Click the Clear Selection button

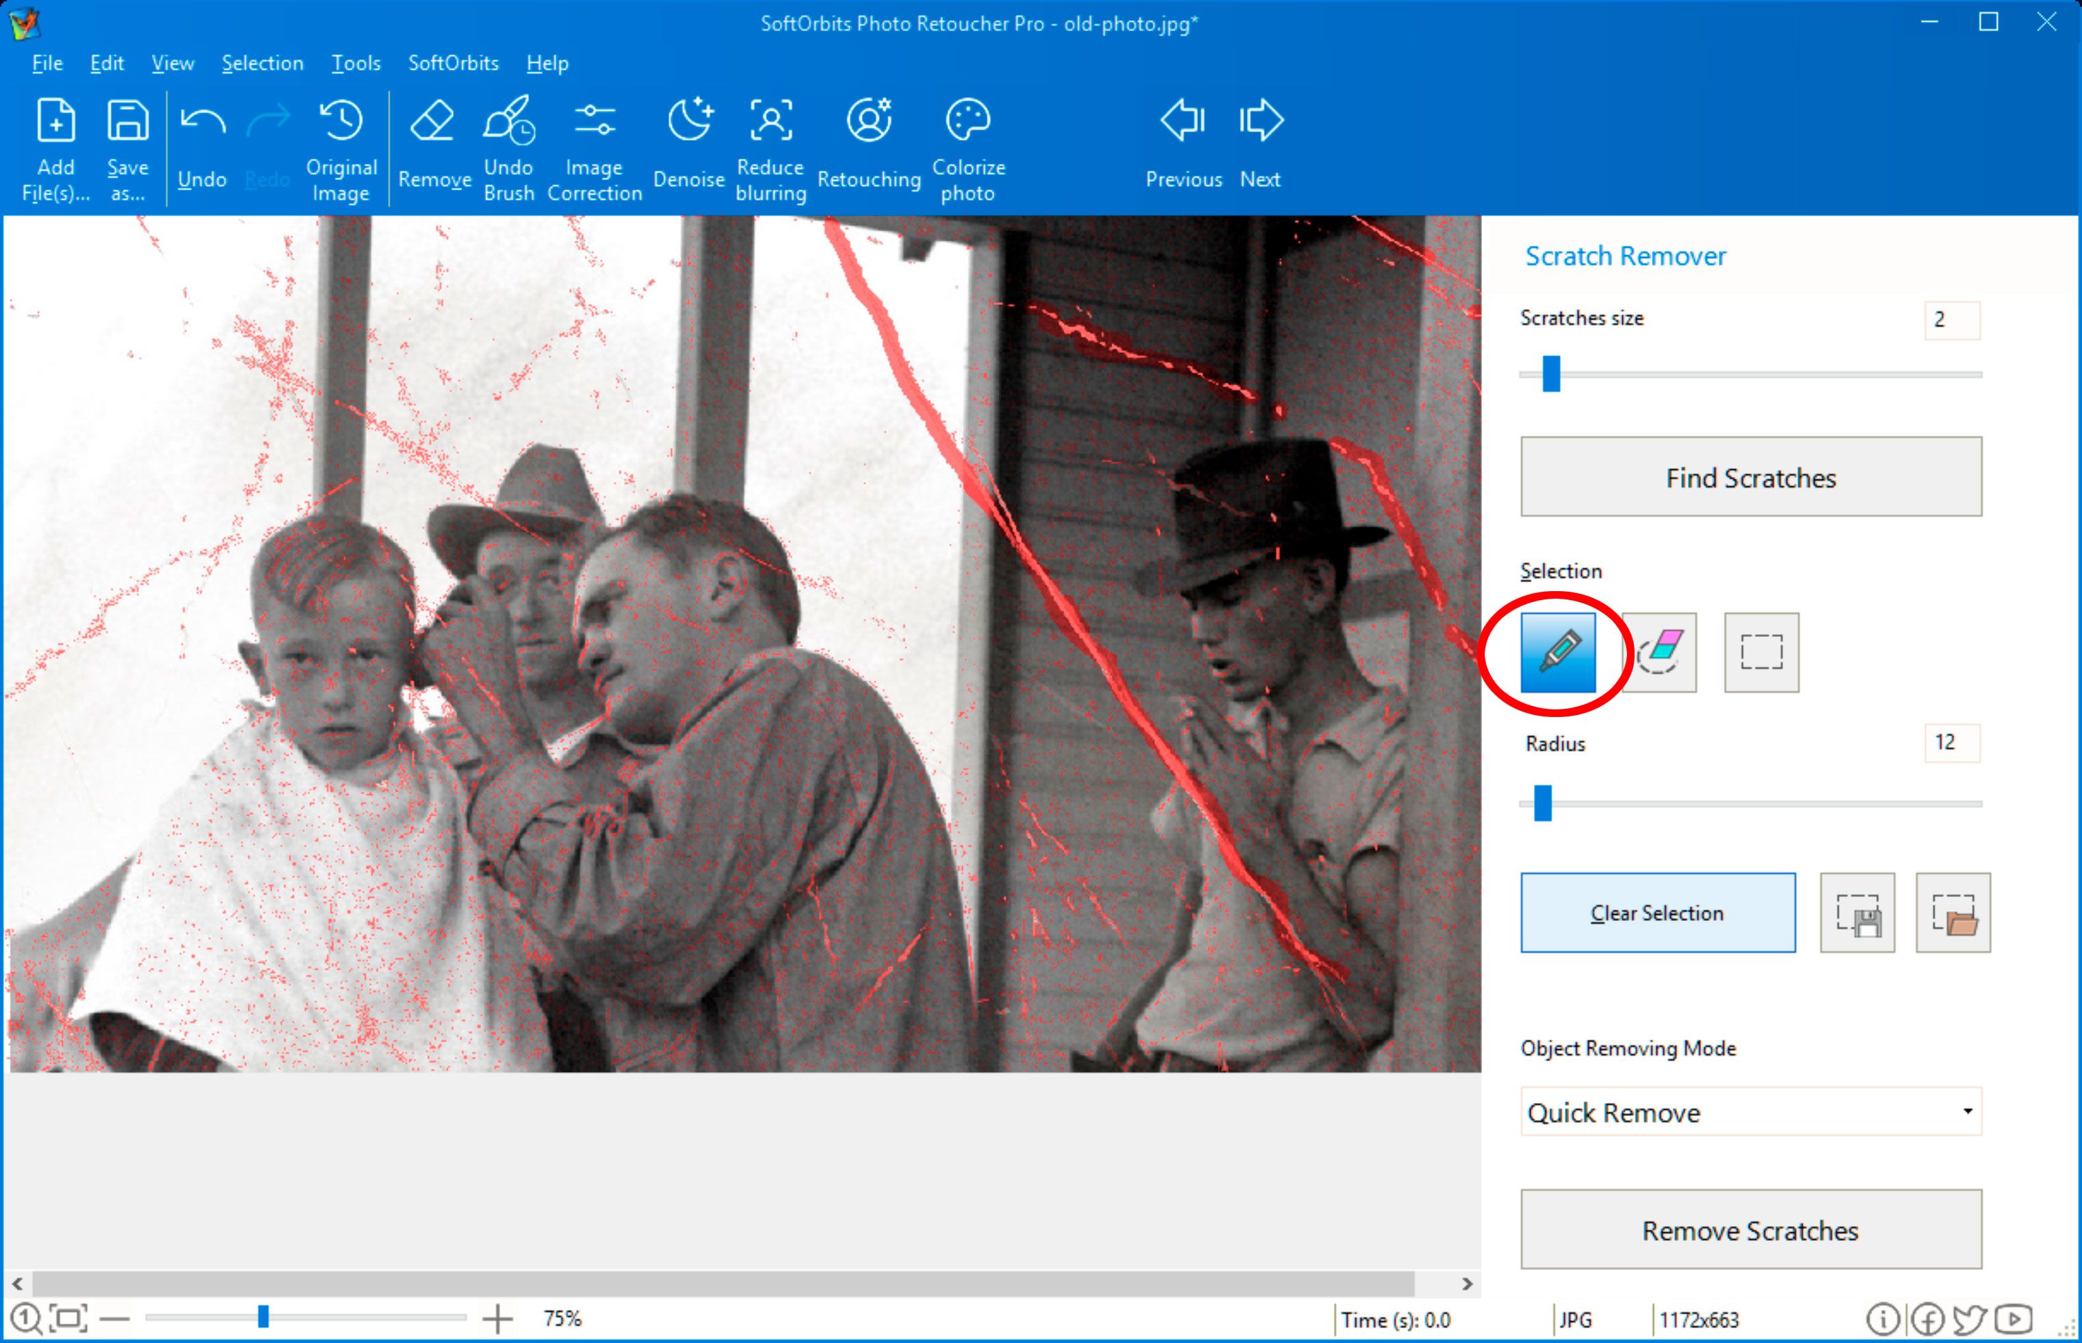pos(1657,912)
